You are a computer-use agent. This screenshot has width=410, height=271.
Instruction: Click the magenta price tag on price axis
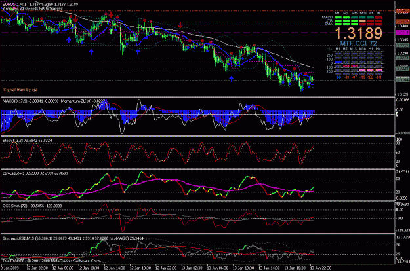[403, 33]
